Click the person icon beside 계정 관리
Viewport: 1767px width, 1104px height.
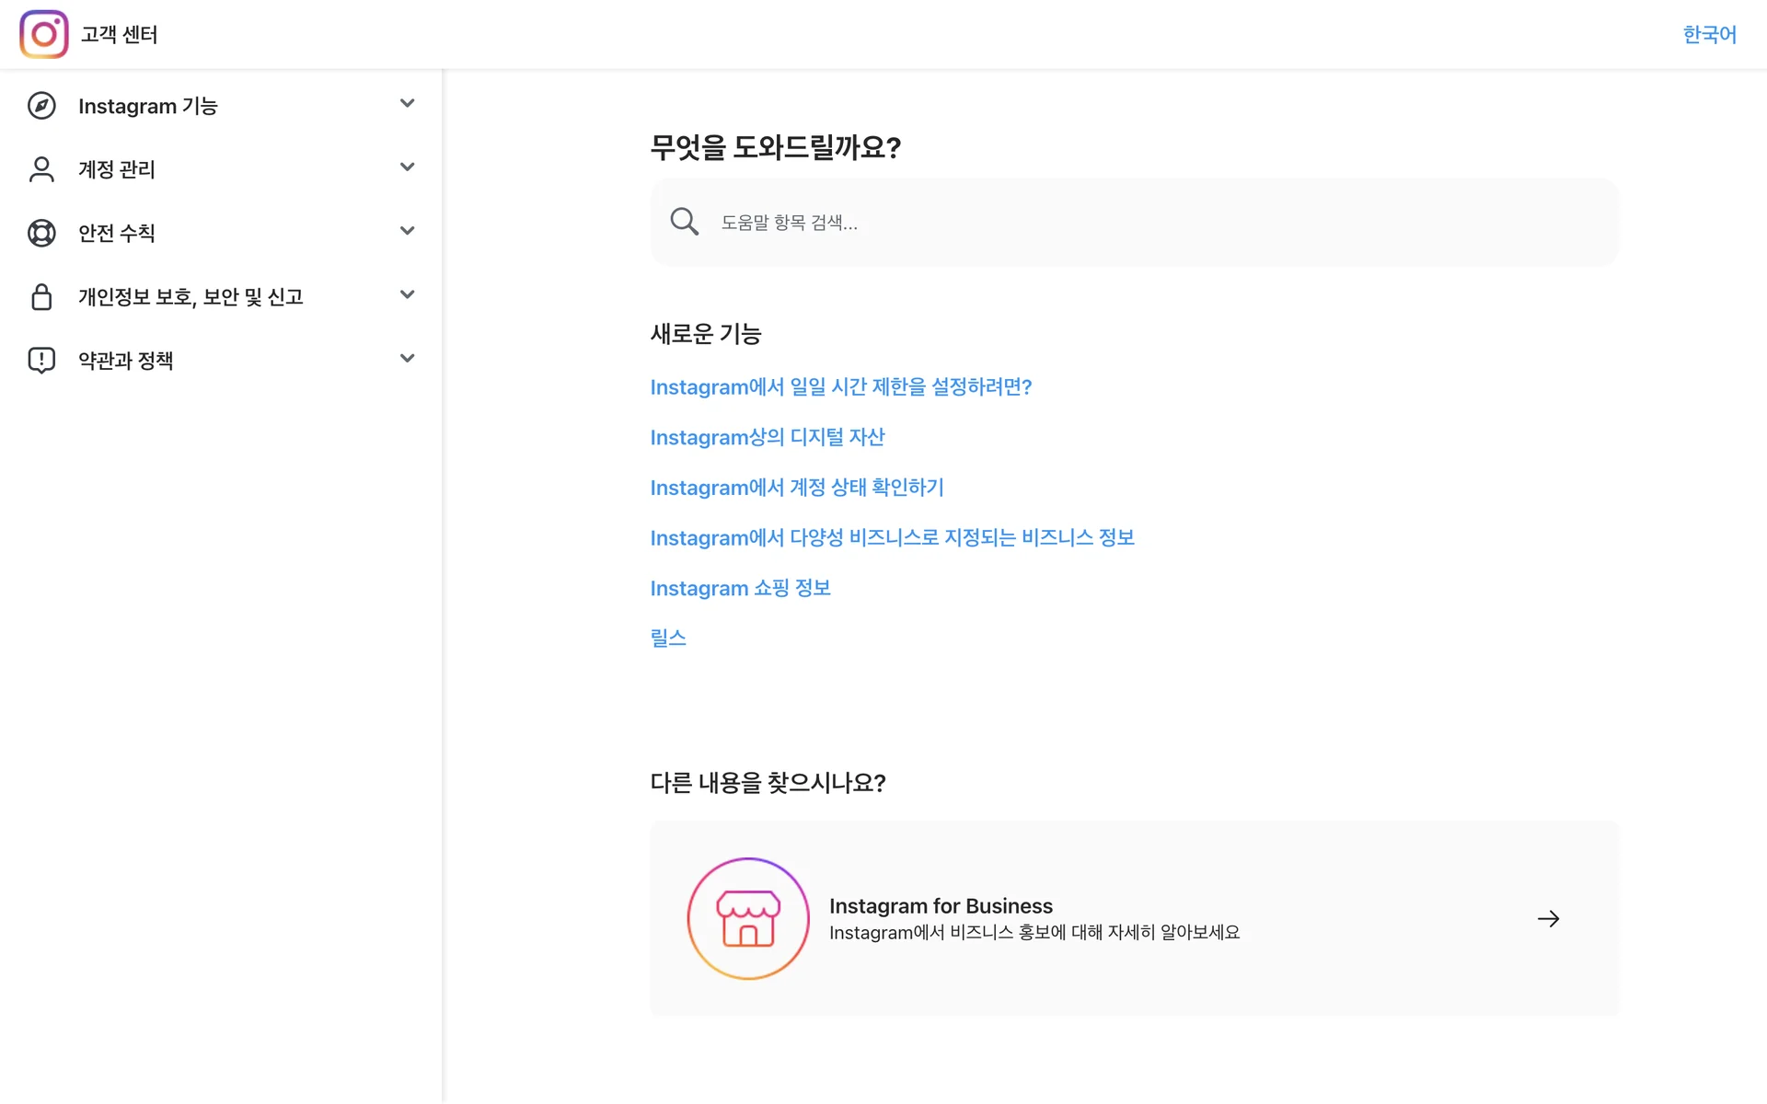coord(41,169)
